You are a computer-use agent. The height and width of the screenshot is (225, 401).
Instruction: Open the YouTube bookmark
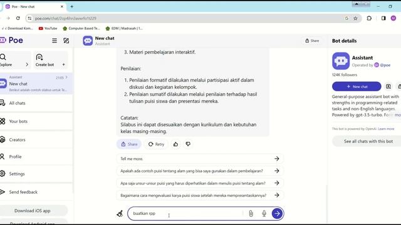(48, 28)
